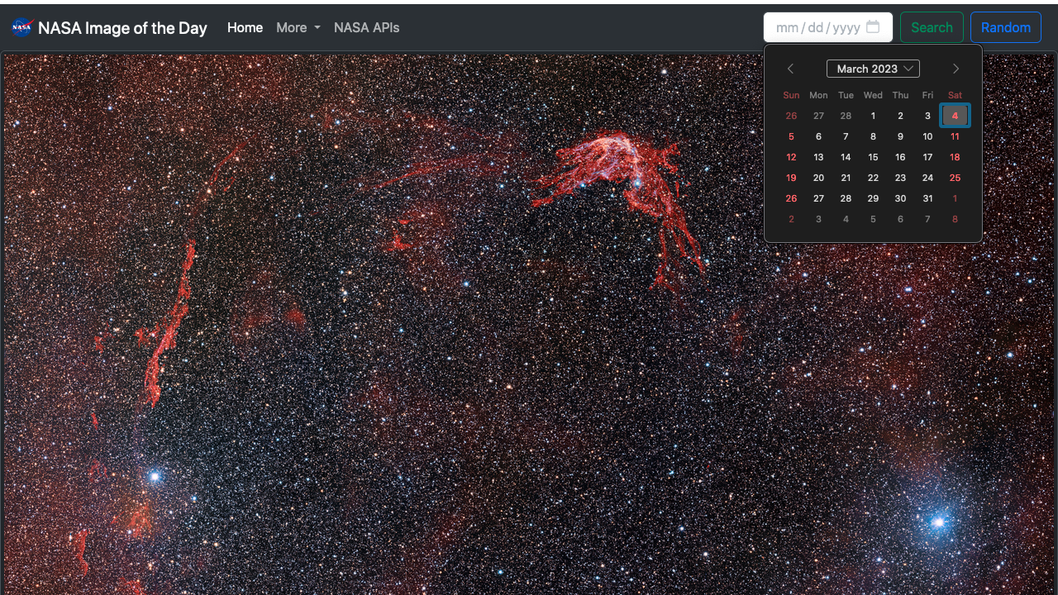Select greyed-out February 26 in calendar
1058x595 pixels.
791,116
